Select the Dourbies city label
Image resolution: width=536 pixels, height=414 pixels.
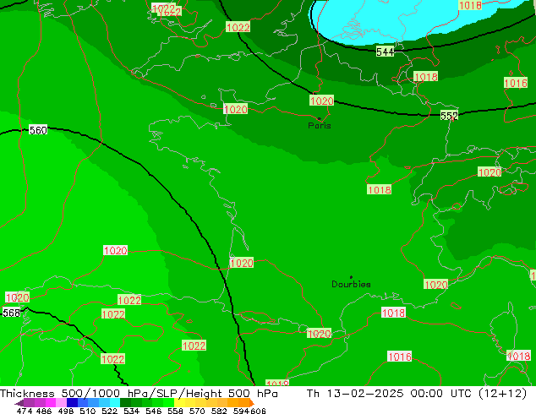pyautogui.click(x=351, y=284)
